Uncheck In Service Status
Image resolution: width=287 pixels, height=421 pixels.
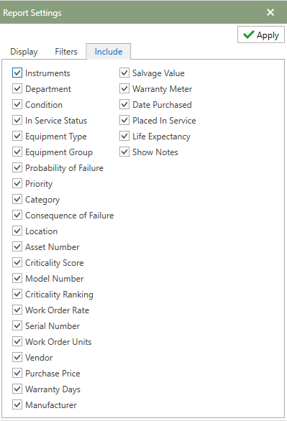click(17, 120)
